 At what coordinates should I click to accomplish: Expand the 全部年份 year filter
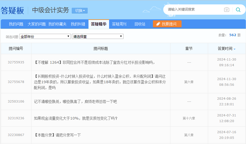click(x=45, y=37)
